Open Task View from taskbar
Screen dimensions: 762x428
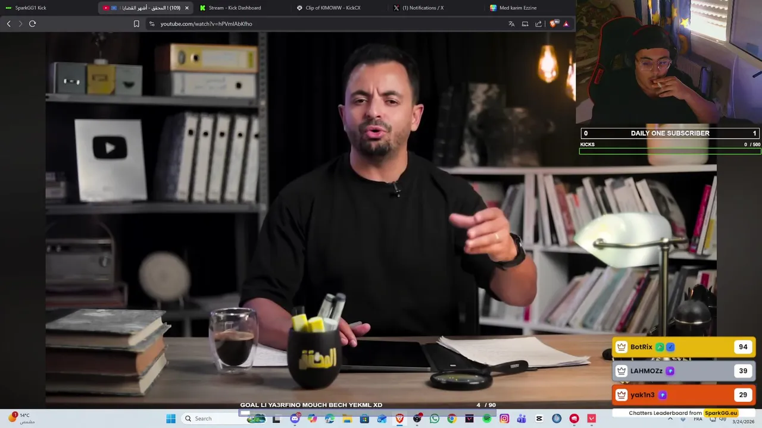click(x=276, y=418)
